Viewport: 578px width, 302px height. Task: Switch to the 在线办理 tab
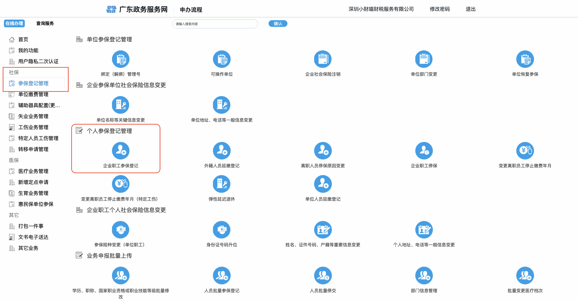(14, 23)
